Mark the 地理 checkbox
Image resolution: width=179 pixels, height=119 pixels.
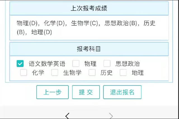[123, 73]
